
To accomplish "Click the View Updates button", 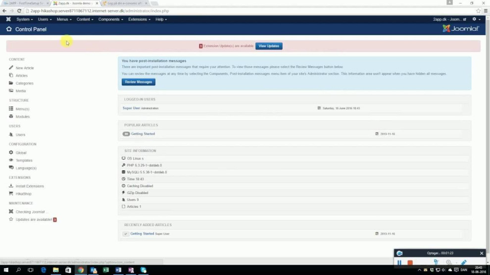I will 269,46.
